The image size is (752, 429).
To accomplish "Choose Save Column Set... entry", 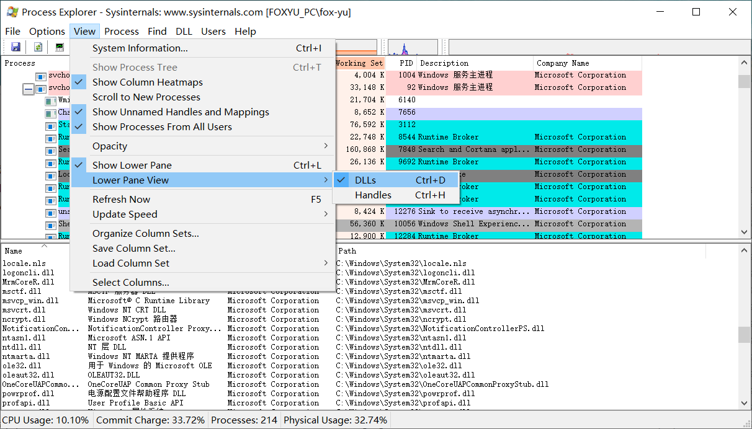I will click(x=203, y=248).
